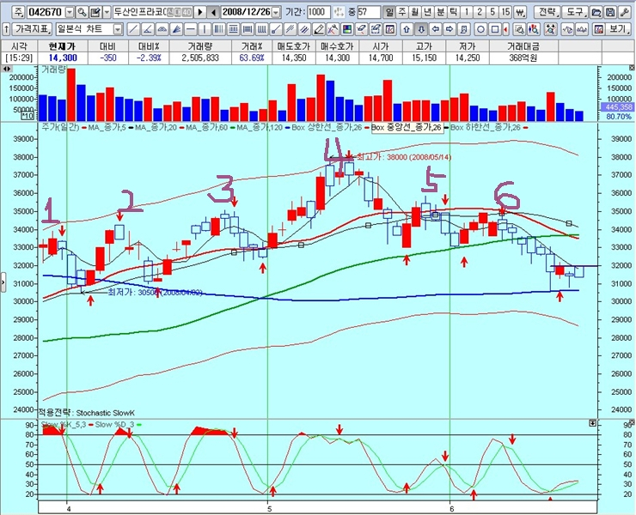Click the right arrow marker tool
Screen dimensions: 636x515
[x=449, y=29]
